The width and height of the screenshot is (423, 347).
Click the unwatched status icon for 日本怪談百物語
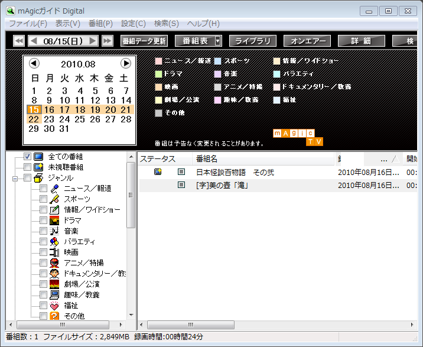click(x=158, y=172)
